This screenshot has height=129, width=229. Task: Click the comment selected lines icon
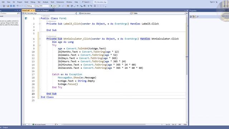(x=88, y=6)
